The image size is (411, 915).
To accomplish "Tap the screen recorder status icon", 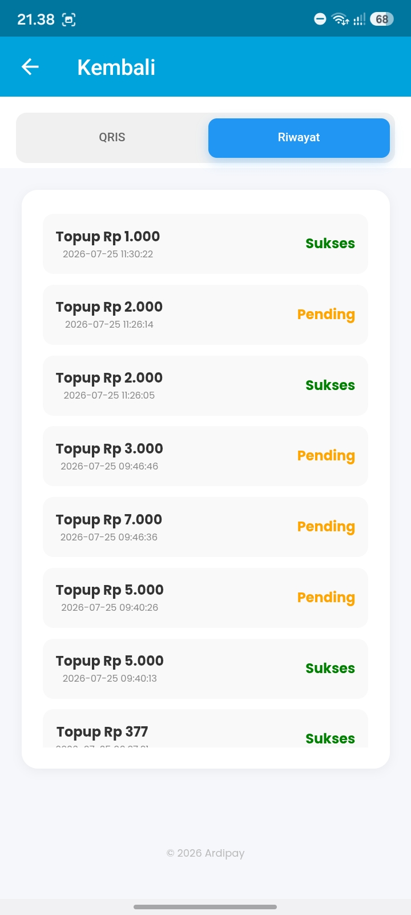I will 68,19.
